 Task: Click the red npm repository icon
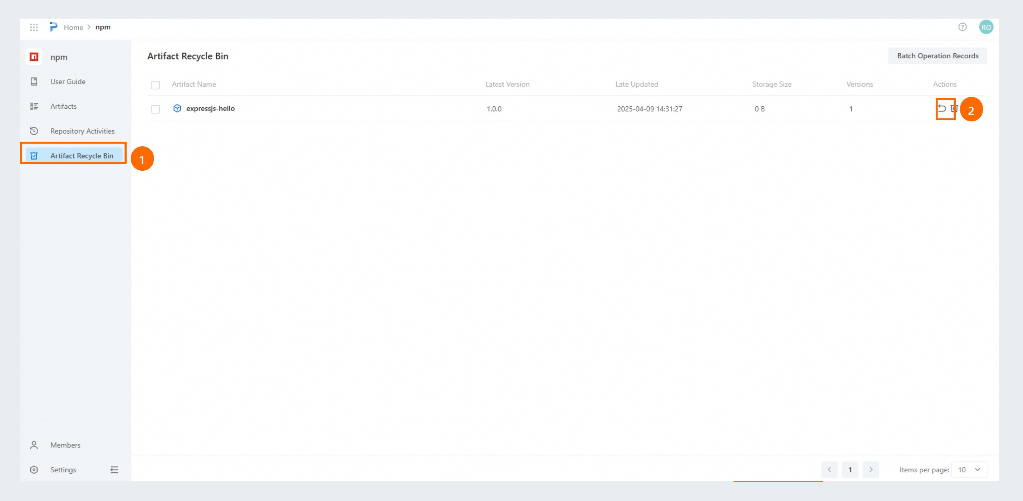34,57
